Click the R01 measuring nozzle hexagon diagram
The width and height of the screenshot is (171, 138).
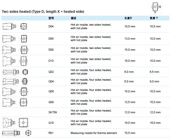pyautogui.click(x=28, y=133)
